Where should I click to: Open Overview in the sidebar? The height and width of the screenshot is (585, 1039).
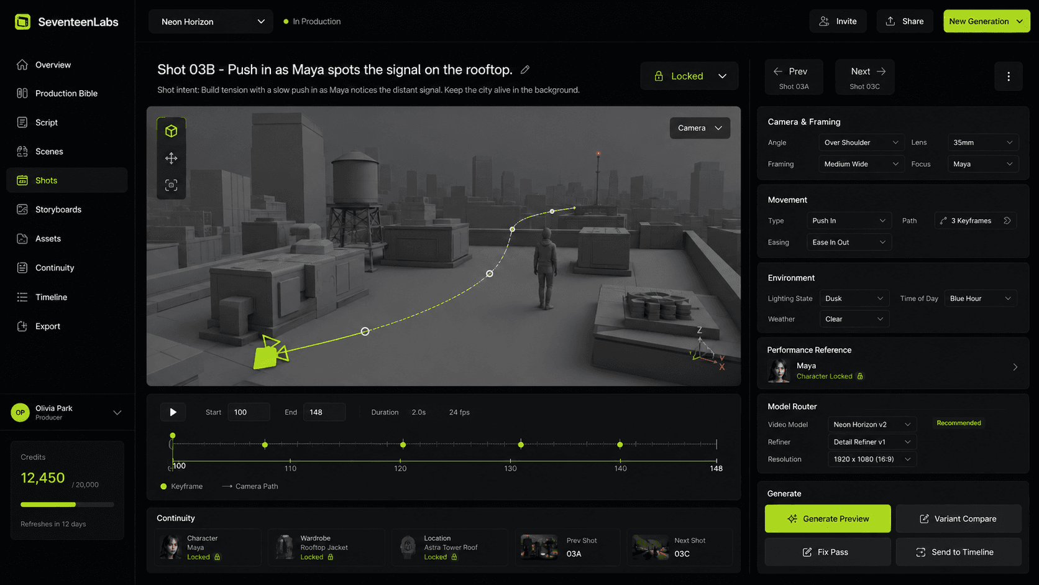pos(67,65)
